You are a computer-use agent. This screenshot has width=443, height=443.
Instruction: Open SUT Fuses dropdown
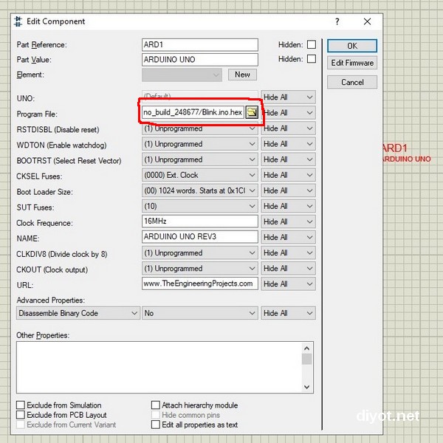tap(200, 206)
